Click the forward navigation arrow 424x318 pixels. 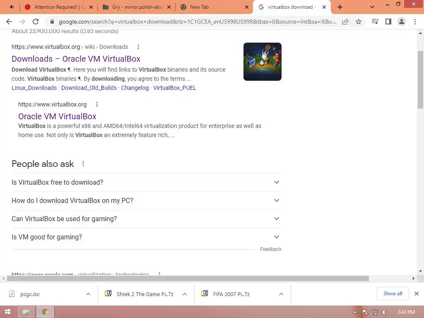coord(22,22)
